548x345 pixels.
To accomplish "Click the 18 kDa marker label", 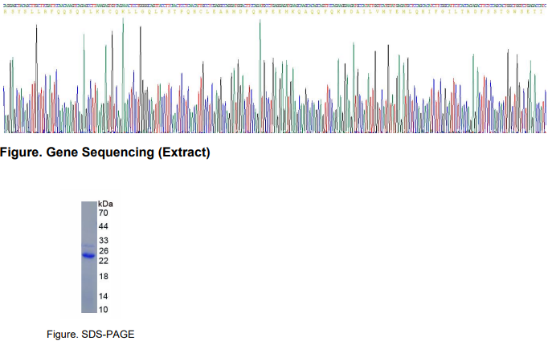I will 103,277.
